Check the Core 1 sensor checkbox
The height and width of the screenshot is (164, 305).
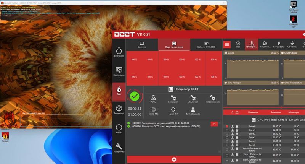(x=227, y=130)
